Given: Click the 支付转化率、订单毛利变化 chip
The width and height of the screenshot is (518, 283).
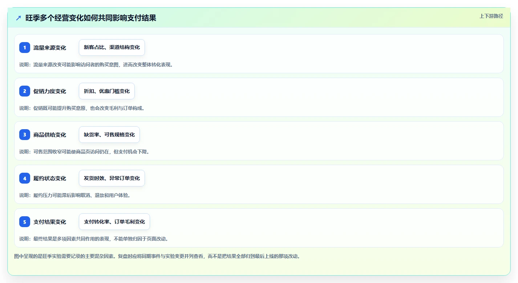Looking at the screenshot, I should [114, 222].
